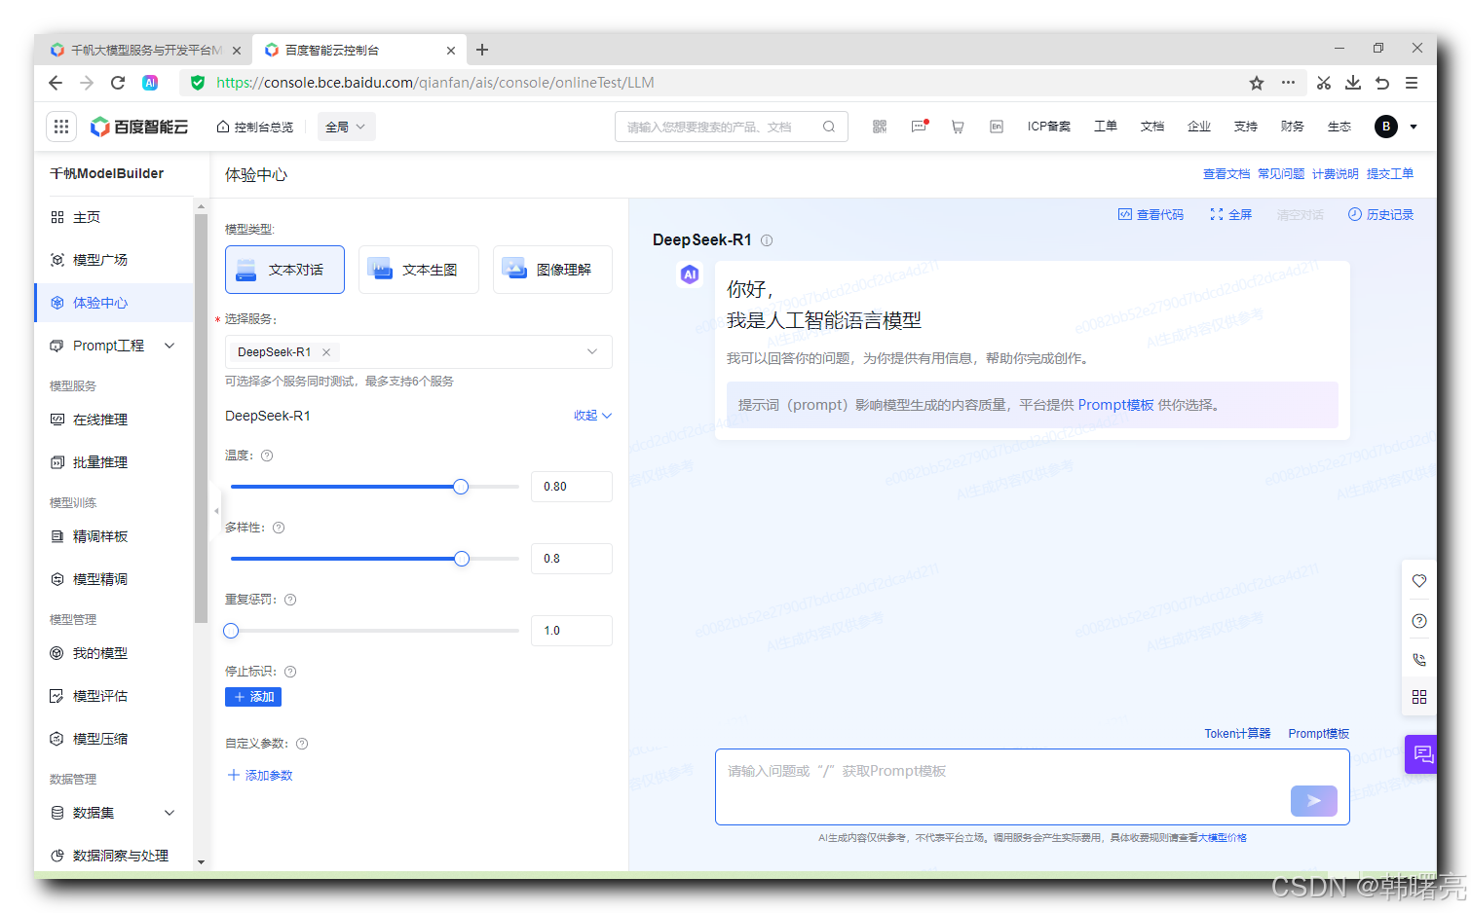The image size is (1471, 913).
Task: Open the 控制台总览 link
Action: pyautogui.click(x=255, y=127)
